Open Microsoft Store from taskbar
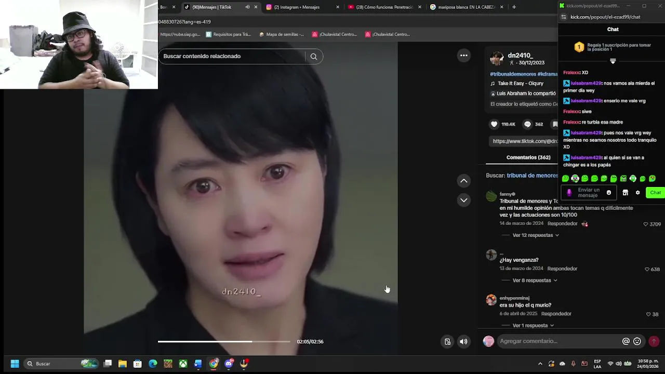 tap(138, 364)
